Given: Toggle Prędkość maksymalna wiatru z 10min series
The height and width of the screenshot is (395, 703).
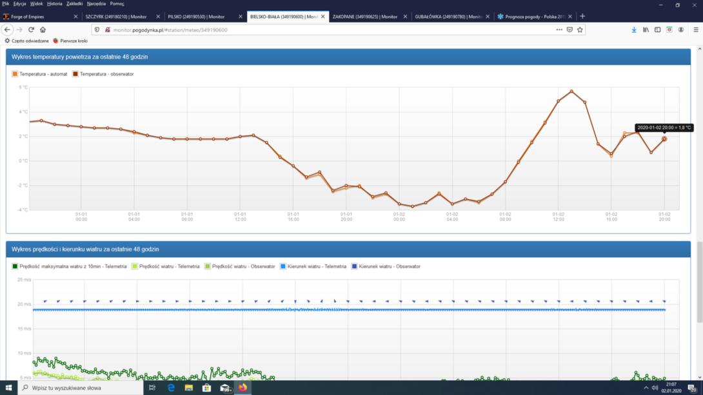Looking at the screenshot, I should pos(70,267).
